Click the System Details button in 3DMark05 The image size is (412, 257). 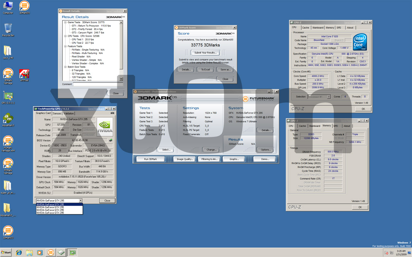click(x=266, y=130)
